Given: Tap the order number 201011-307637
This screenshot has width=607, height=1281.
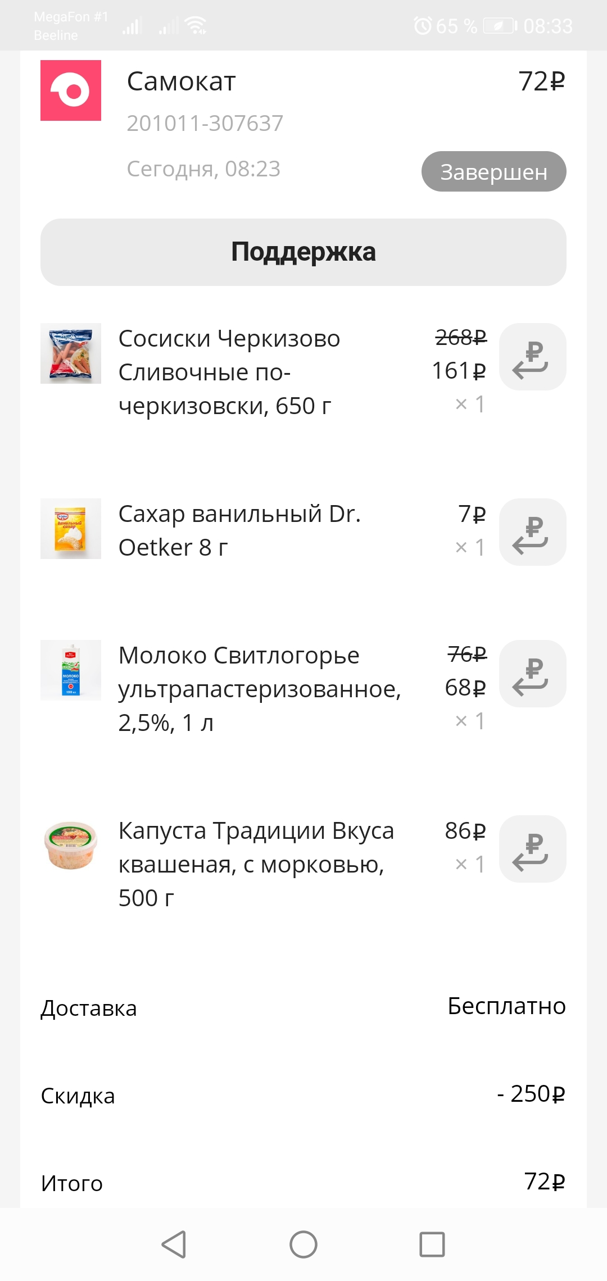Looking at the screenshot, I should coord(205,124).
